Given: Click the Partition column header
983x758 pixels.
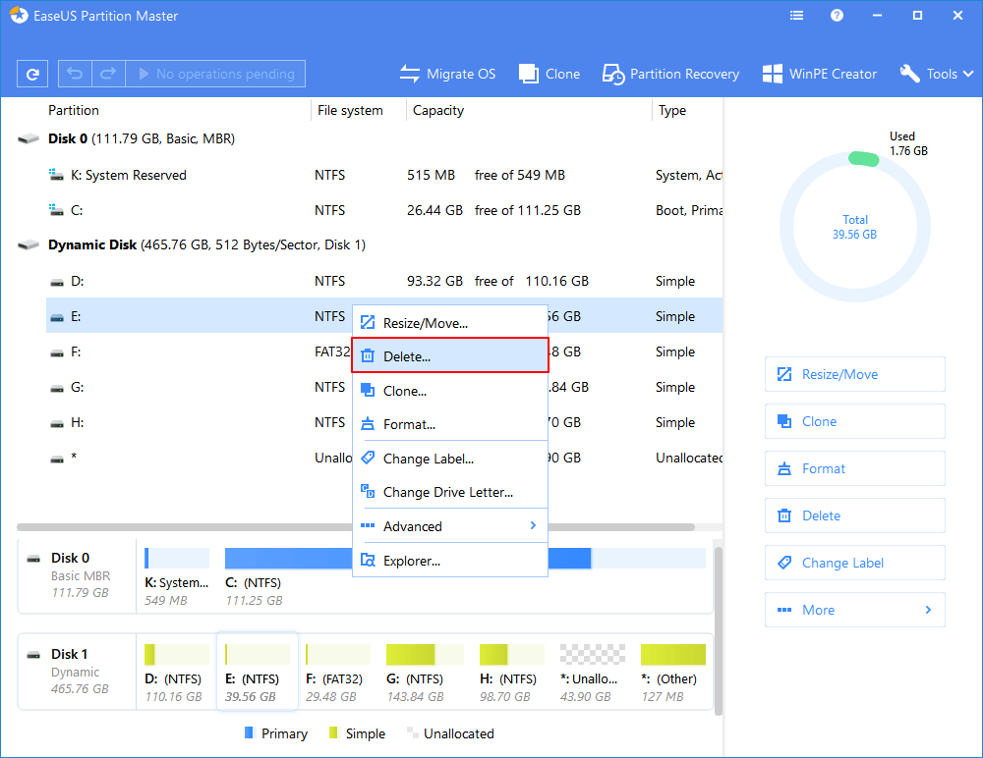Looking at the screenshot, I should pyautogui.click(x=74, y=110).
